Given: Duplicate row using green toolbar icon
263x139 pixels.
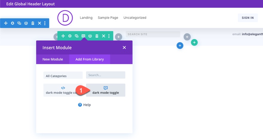Looking at the screenshot, I should pyautogui.click(x=77, y=36).
